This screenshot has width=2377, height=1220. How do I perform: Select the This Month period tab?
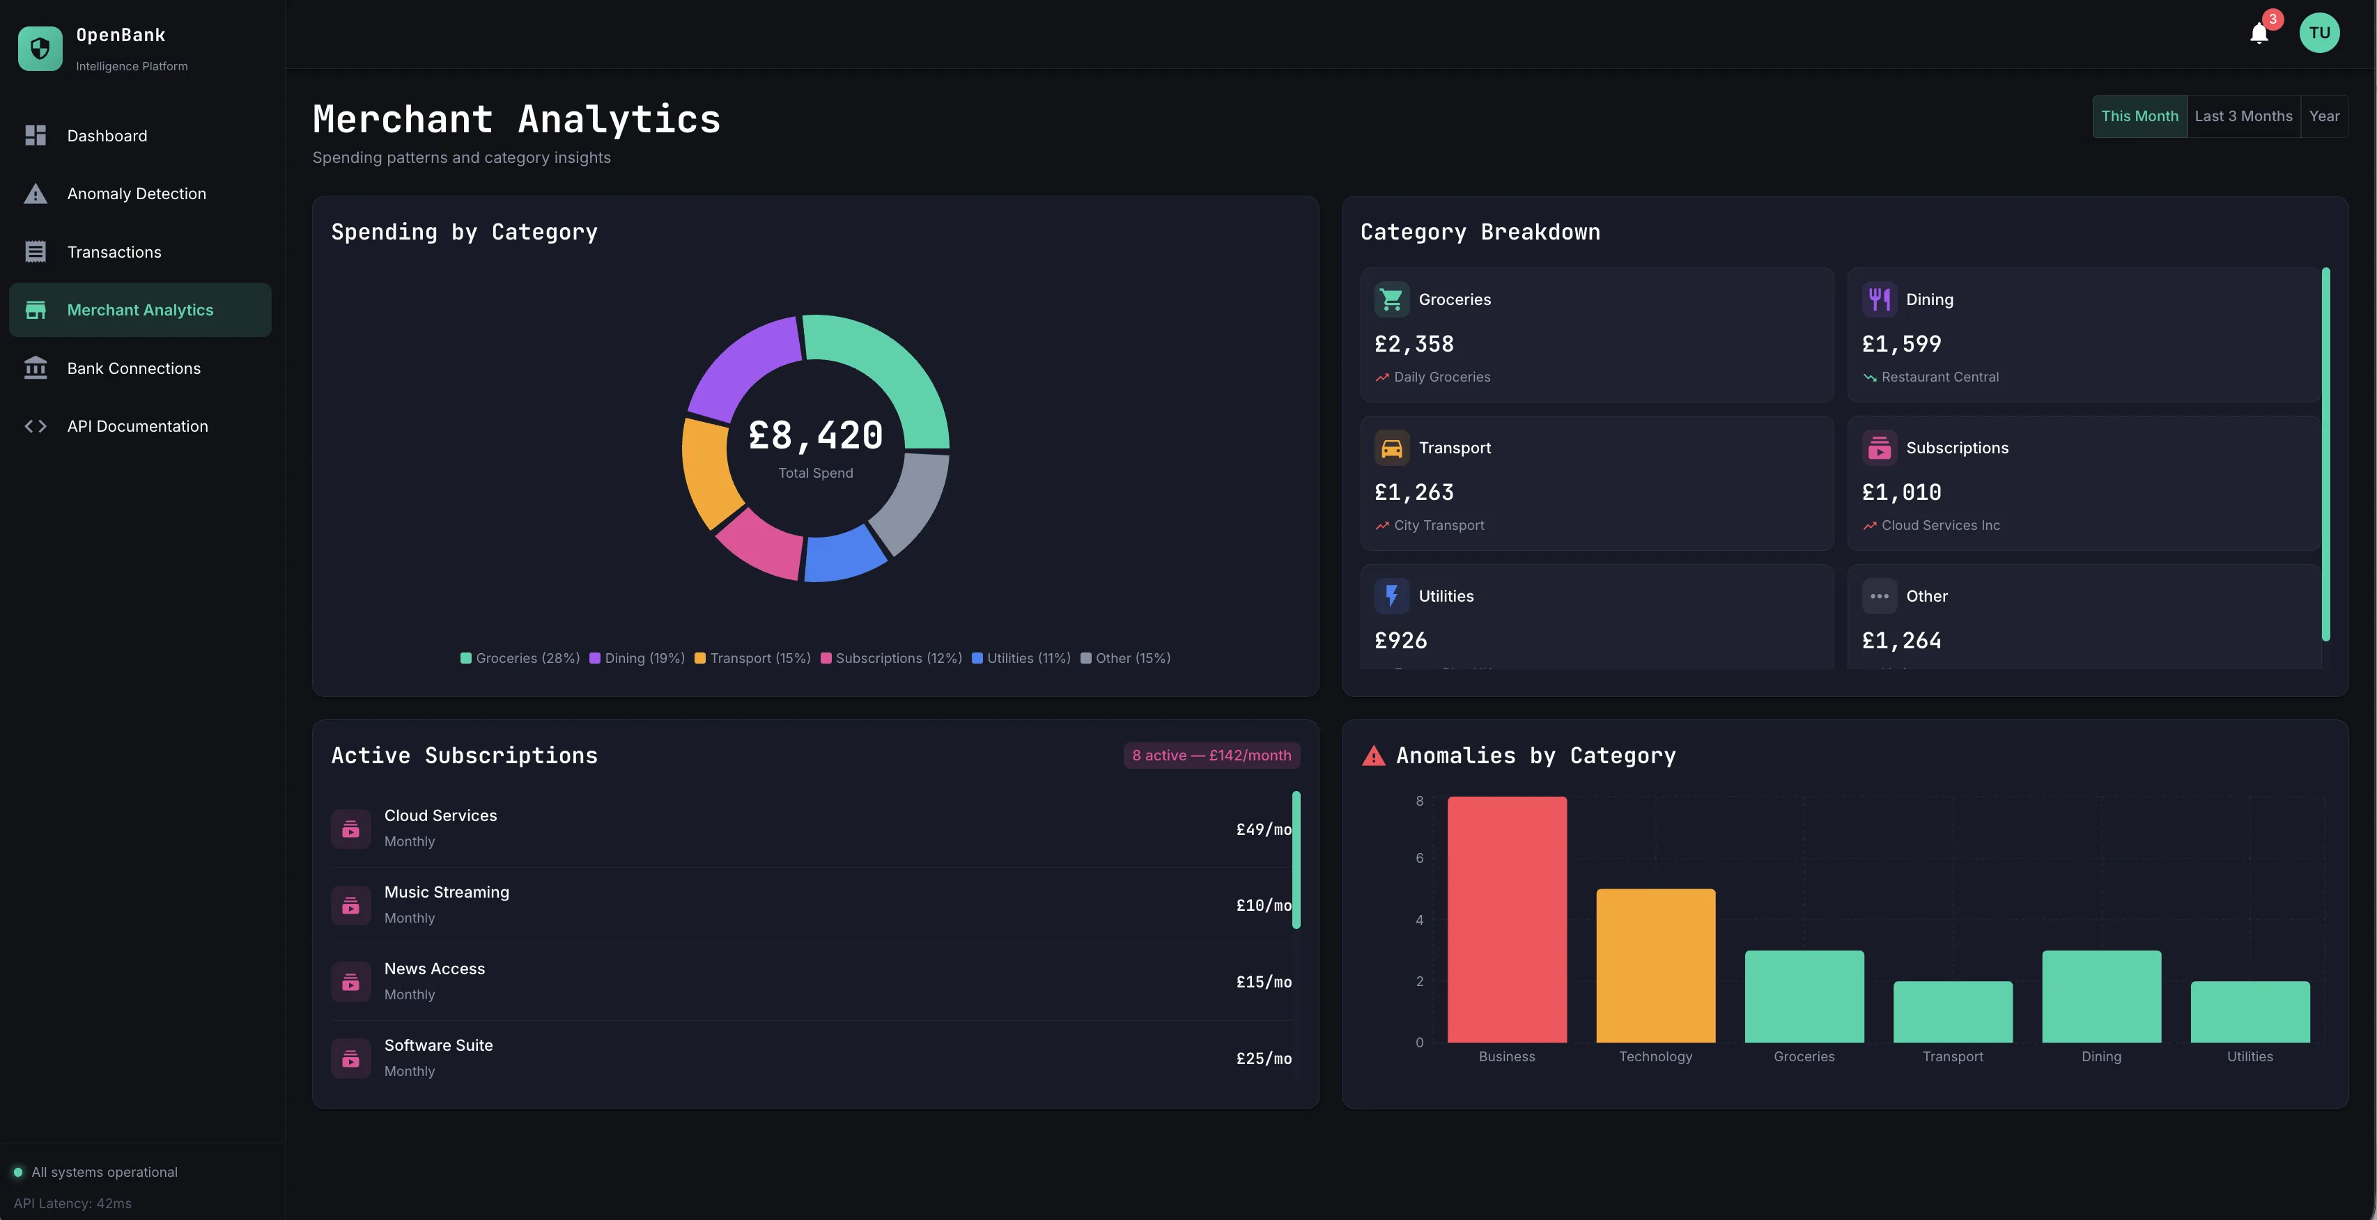tap(2139, 116)
